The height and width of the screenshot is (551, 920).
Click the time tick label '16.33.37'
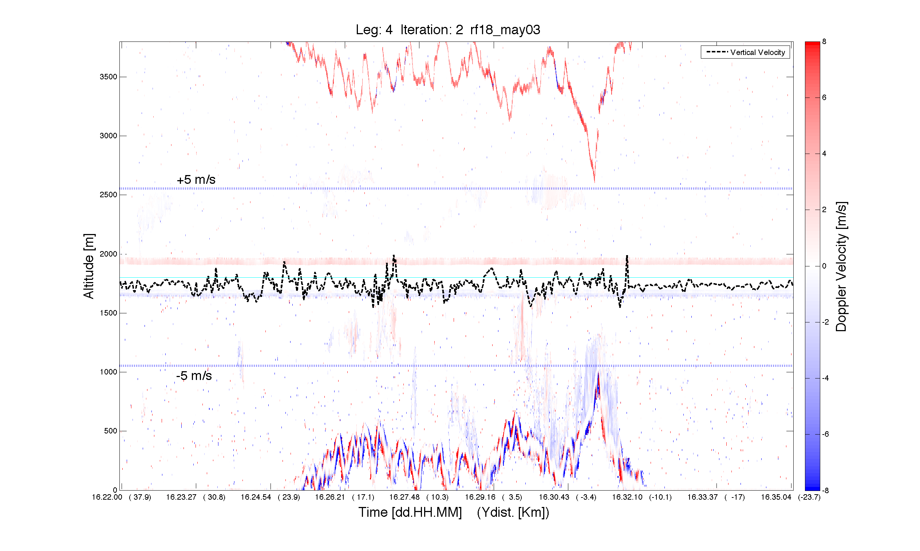coord(703,497)
